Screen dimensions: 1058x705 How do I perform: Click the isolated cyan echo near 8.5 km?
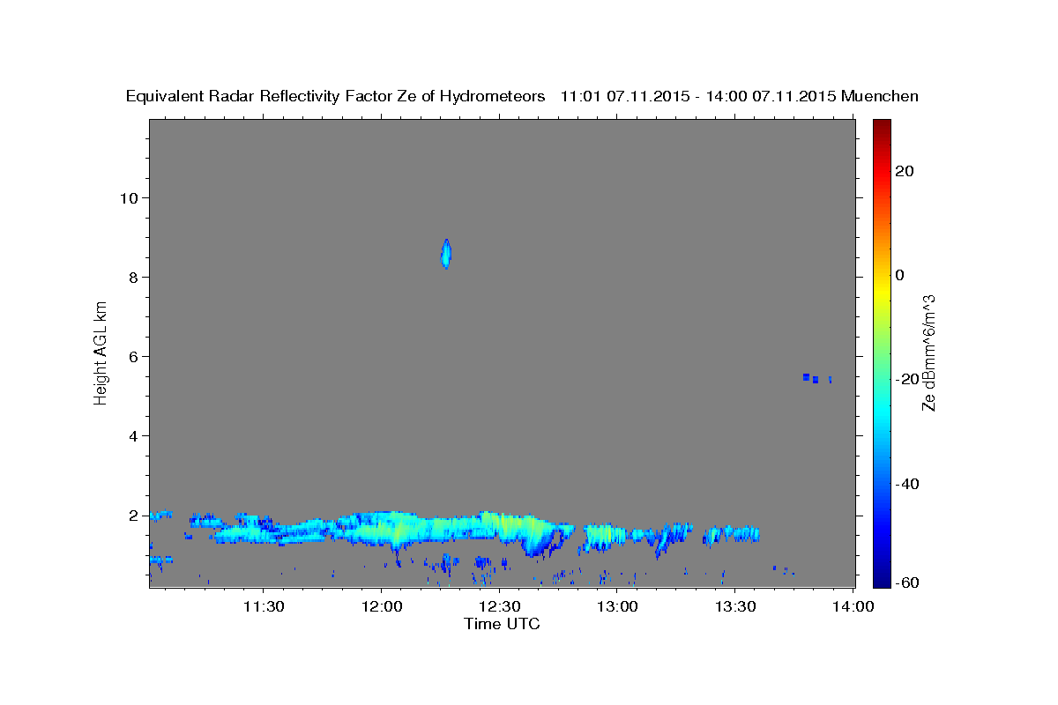coord(445,254)
